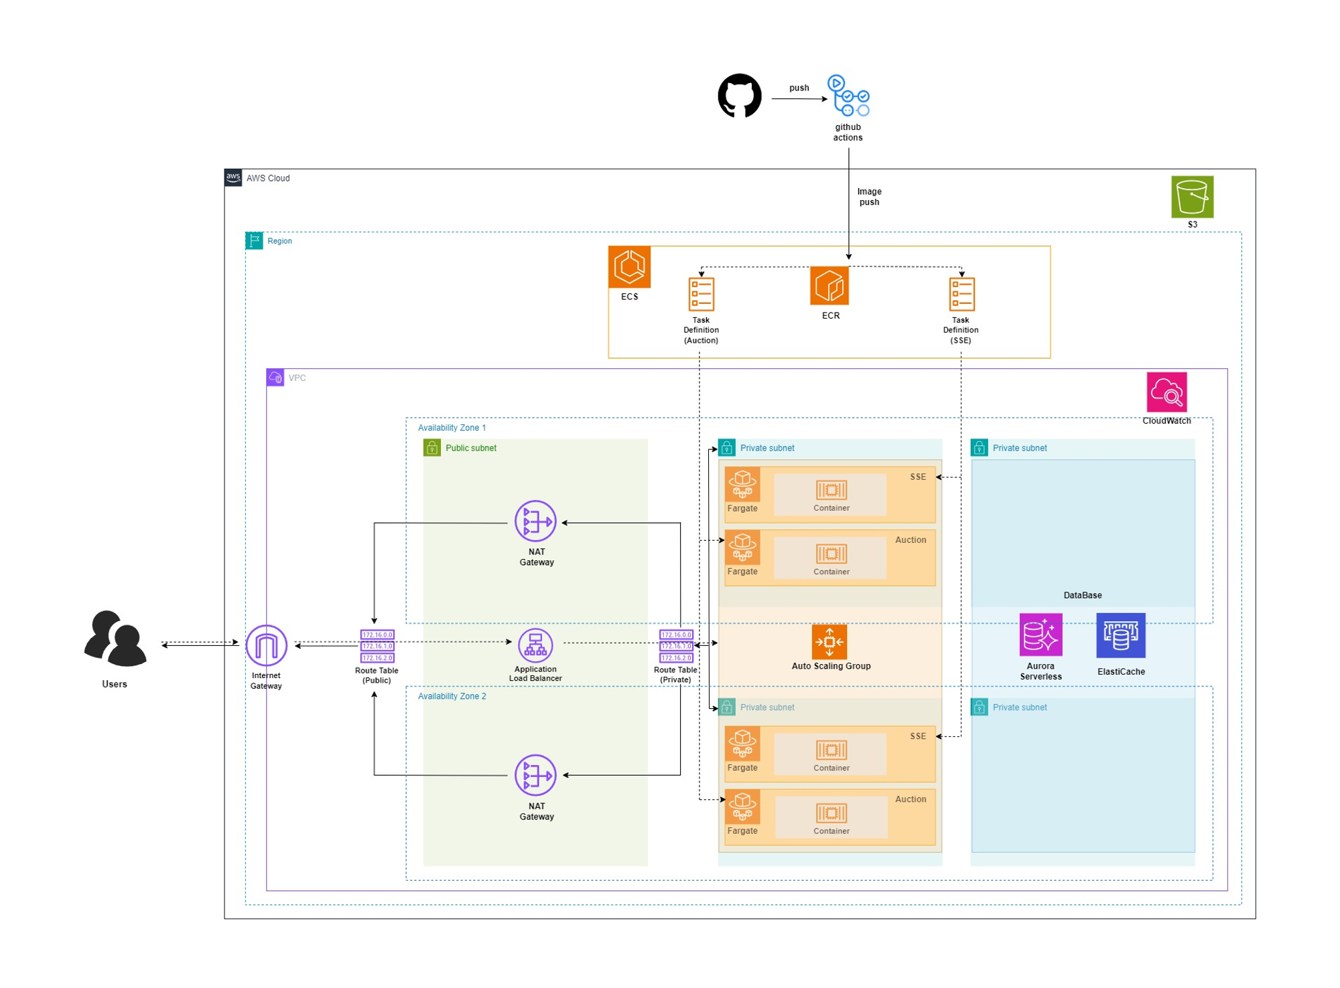Select the Task Definition (SSE) icon
1340x988 pixels.
961,294
